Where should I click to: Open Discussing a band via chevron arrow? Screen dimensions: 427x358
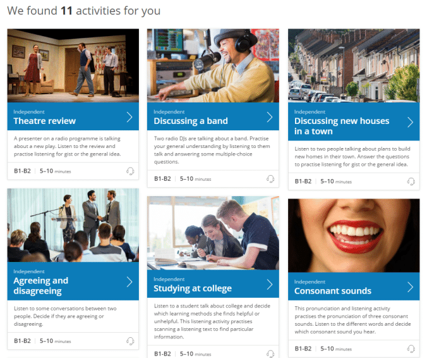[270, 117]
